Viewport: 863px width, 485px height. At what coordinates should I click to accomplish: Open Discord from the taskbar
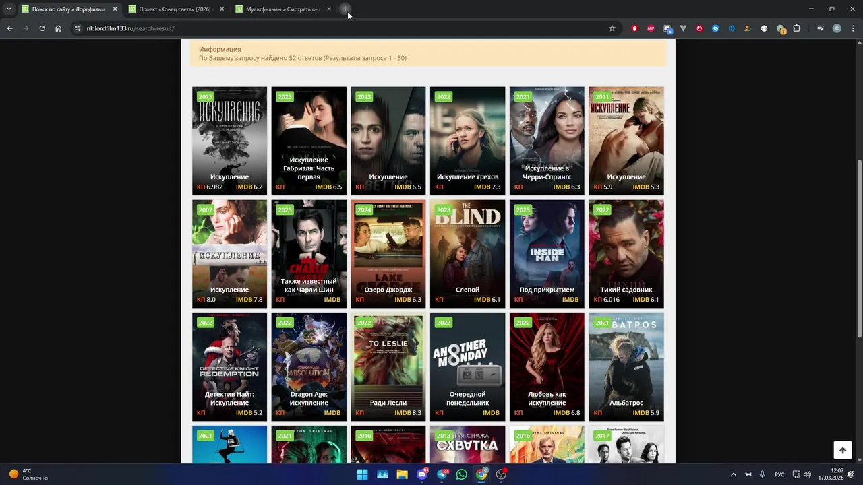(x=422, y=474)
